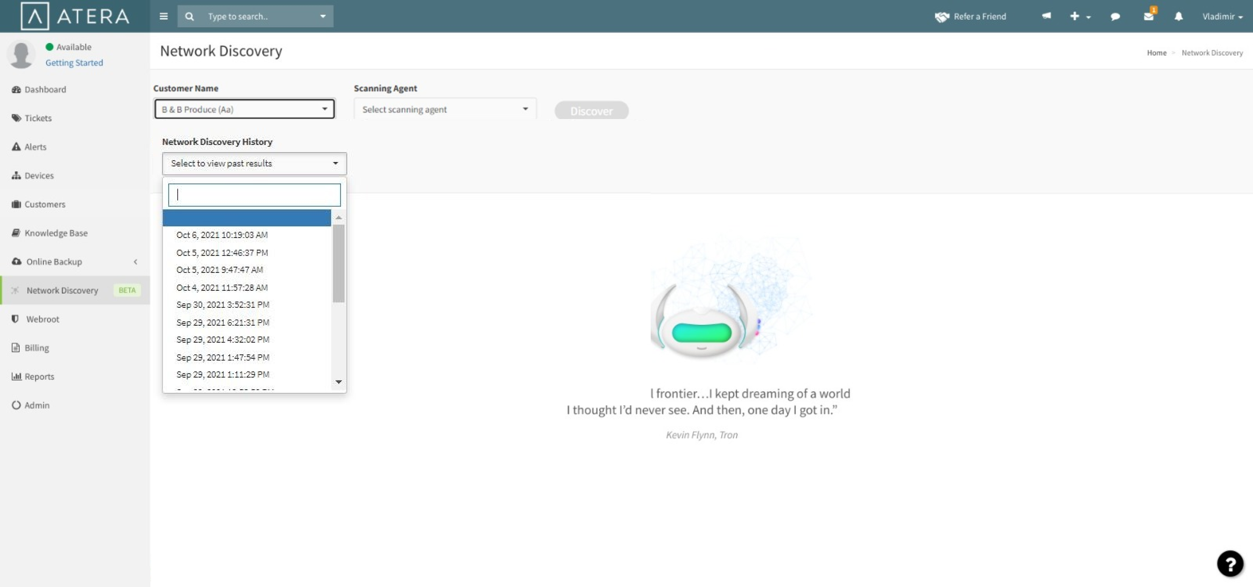The image size is (1253, 587).
Task: Click the Customers briefcase icon
Action: [x=16, y=204]
